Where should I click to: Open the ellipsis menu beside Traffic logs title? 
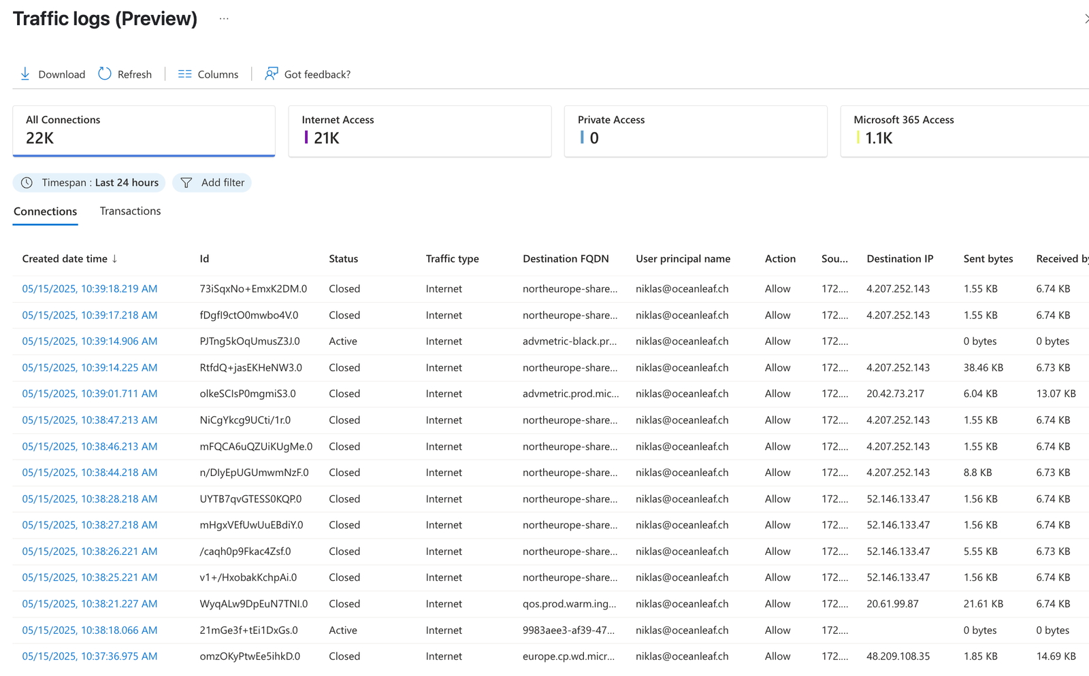pos(224,19)
